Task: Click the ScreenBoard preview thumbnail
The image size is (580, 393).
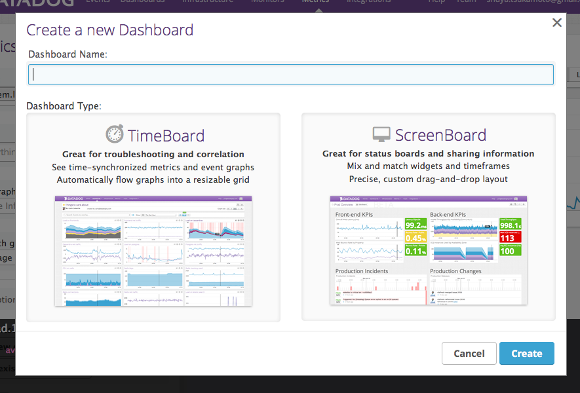Action: click(429, 250)
